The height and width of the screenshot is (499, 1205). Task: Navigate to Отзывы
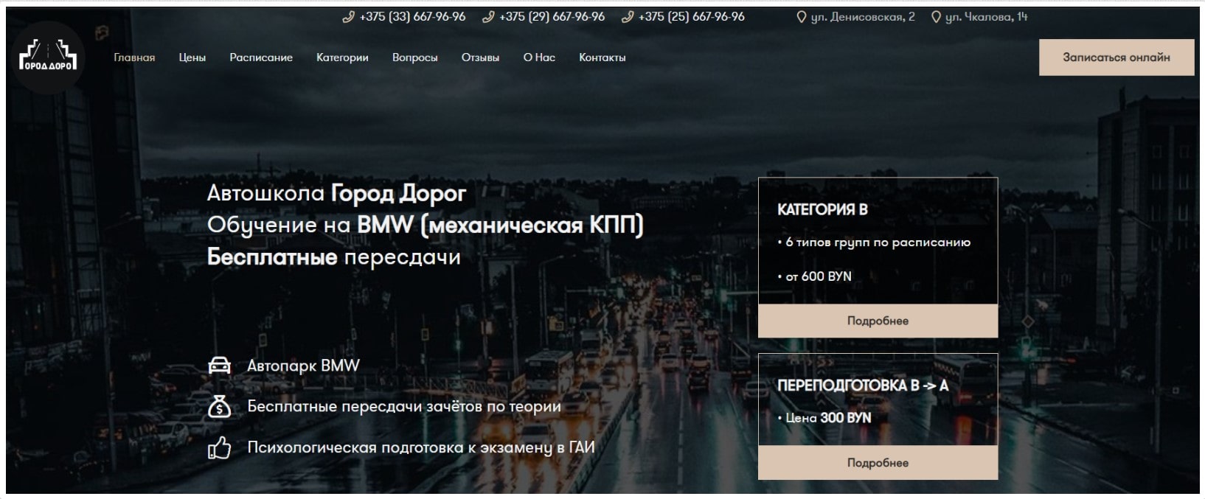coord(480,57)
